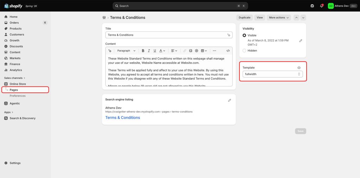Insert image using editor toolbar icon
The image size is (360, 178).
pos(191,51)
